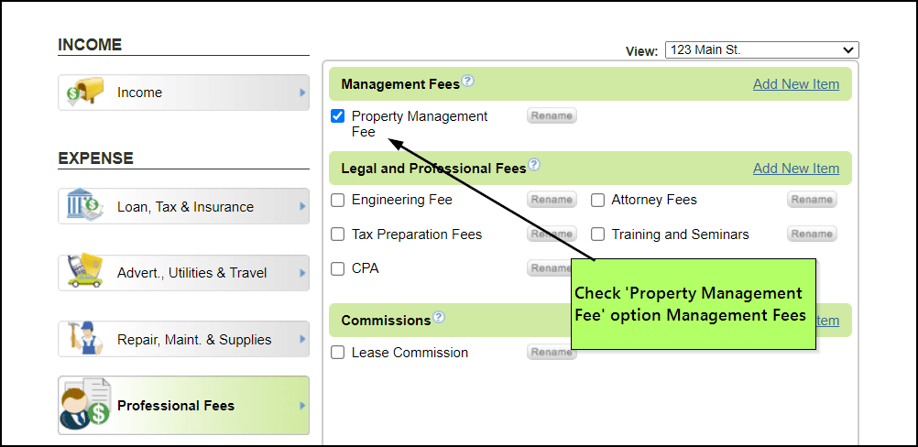This screenshot has height=447, width=918.
Task: Open the View property dropdown
Action: pyautogui.click(x=760, y=50)
